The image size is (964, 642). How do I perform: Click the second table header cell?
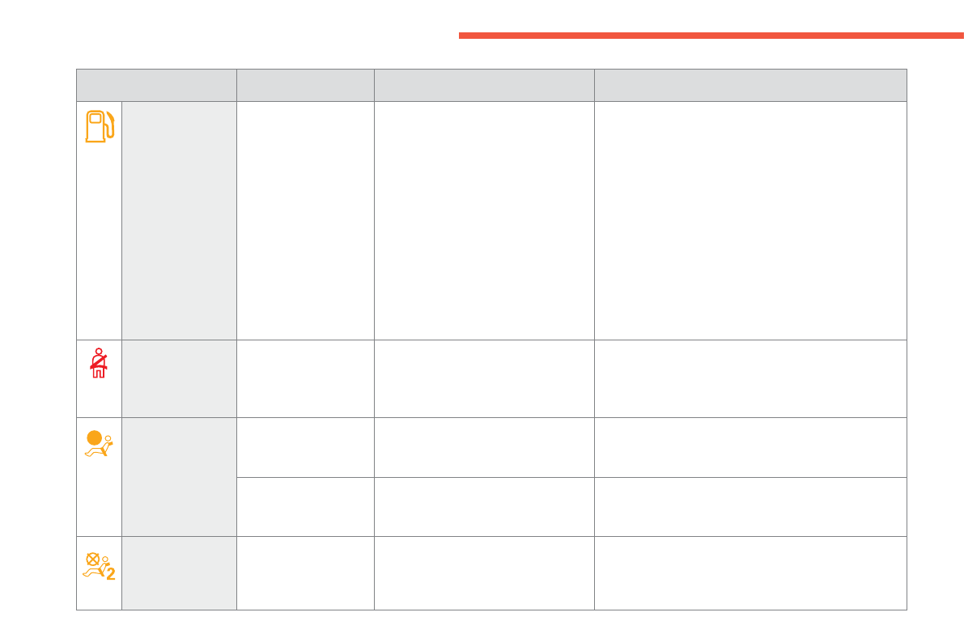pyautogui.click(x=305, y=85)
